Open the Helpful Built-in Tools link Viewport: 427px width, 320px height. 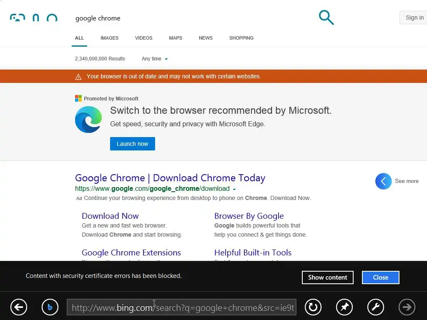(x=253, y=252)
